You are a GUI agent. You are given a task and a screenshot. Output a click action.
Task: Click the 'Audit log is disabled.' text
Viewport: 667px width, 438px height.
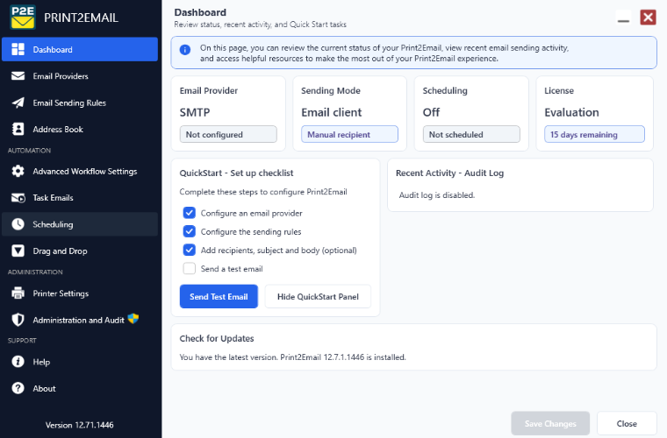[437, 194]
